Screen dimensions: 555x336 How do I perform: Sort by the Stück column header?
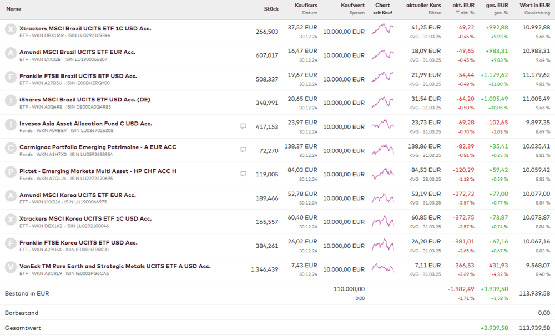tap(271, 9)
